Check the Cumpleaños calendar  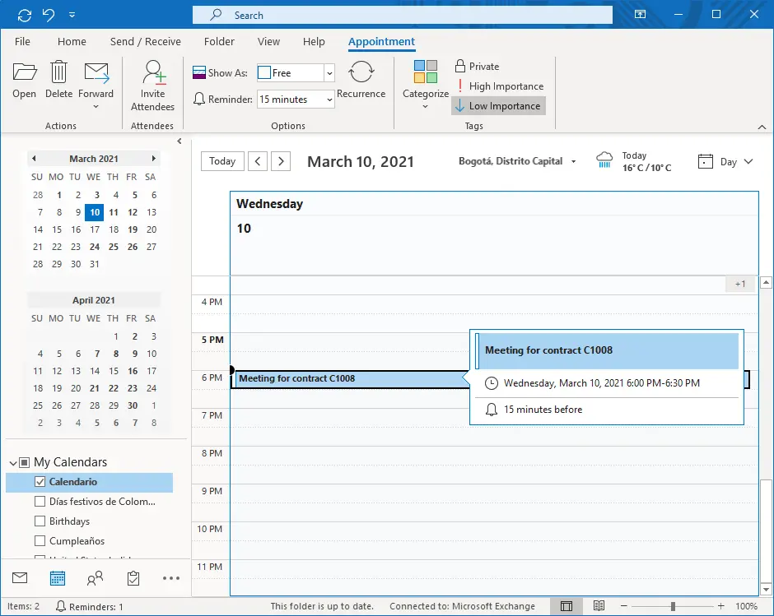40,541
